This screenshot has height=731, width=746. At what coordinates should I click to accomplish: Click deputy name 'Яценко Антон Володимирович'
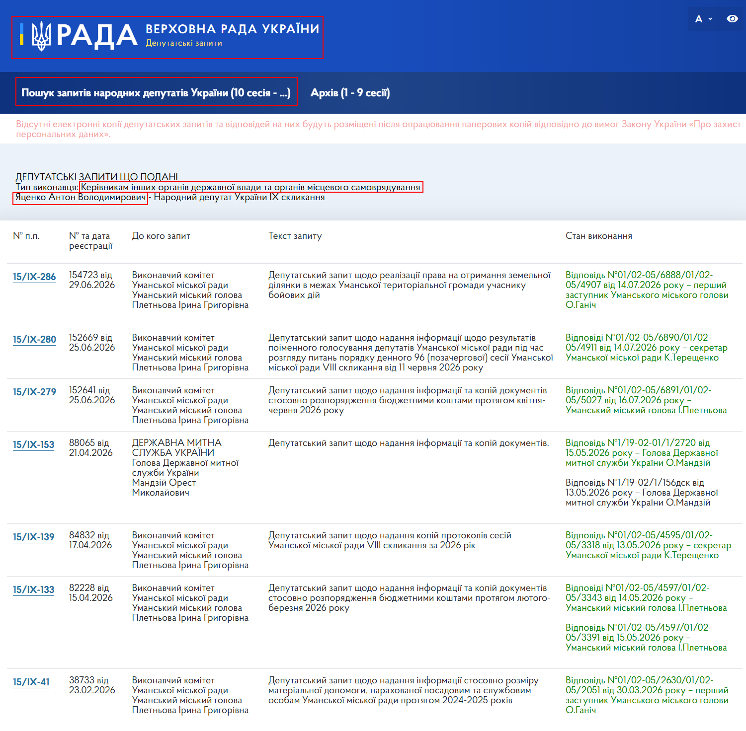click(81, 198)
